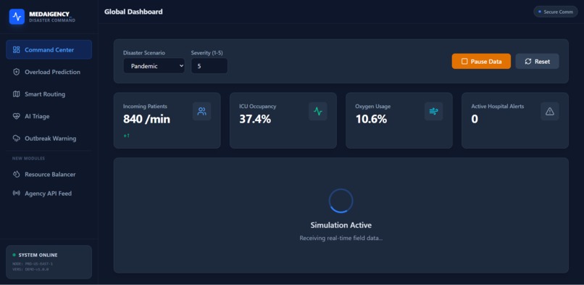Click the green +1 trend indicator

(126, 136)
